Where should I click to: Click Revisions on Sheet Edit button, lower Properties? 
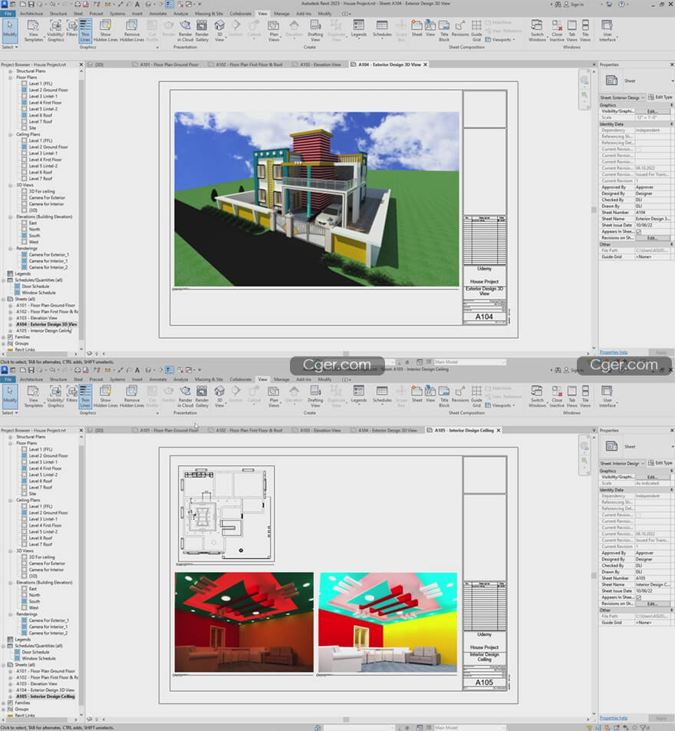pos(652,604)
